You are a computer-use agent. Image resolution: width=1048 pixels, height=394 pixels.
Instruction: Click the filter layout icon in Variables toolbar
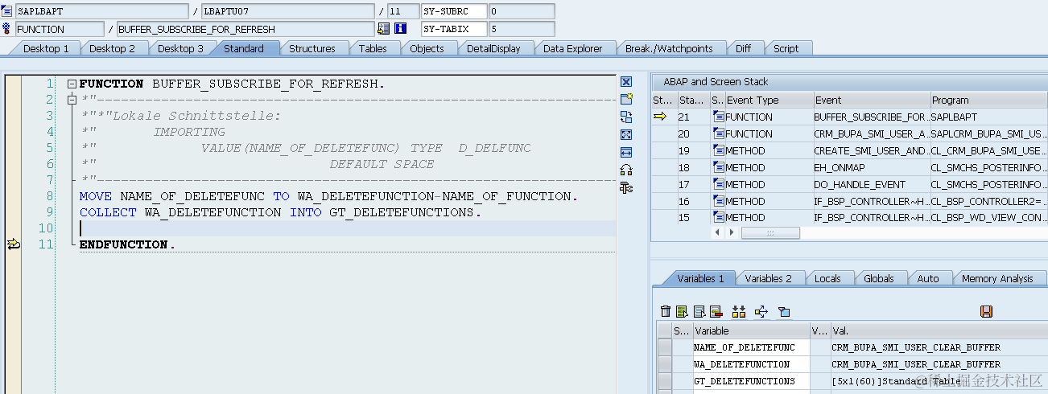click(x=783, y=311)
